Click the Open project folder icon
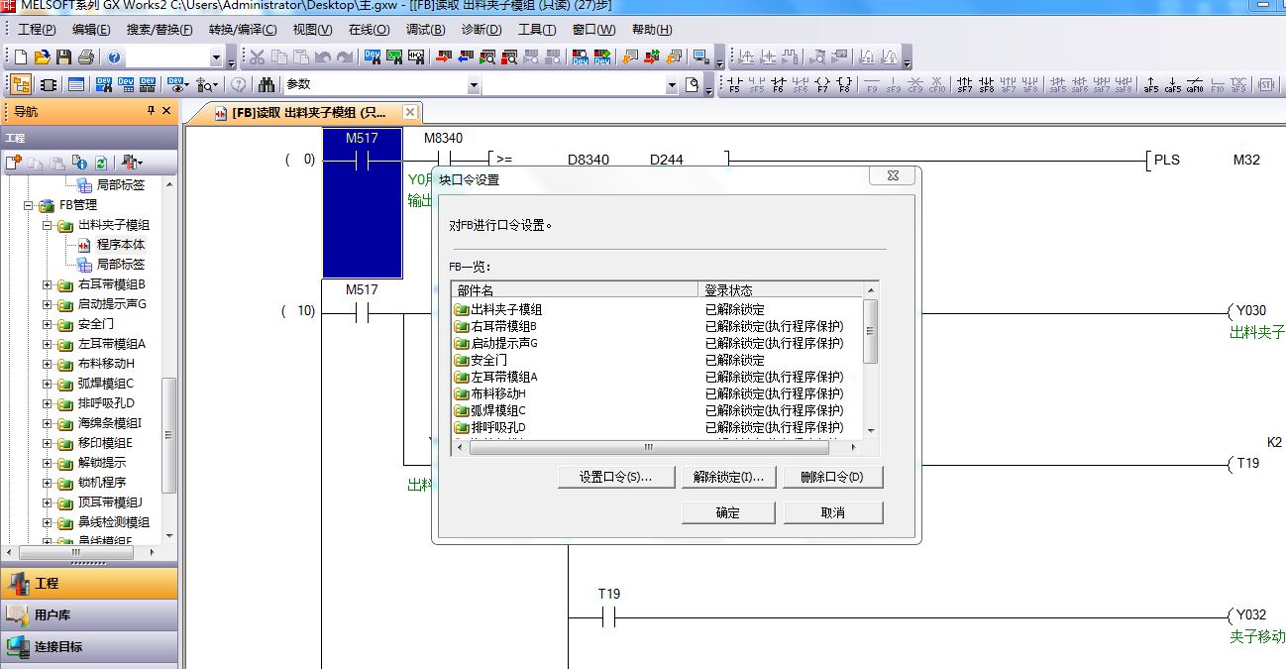Screen dimensions: 1286x669 (43, 57)
